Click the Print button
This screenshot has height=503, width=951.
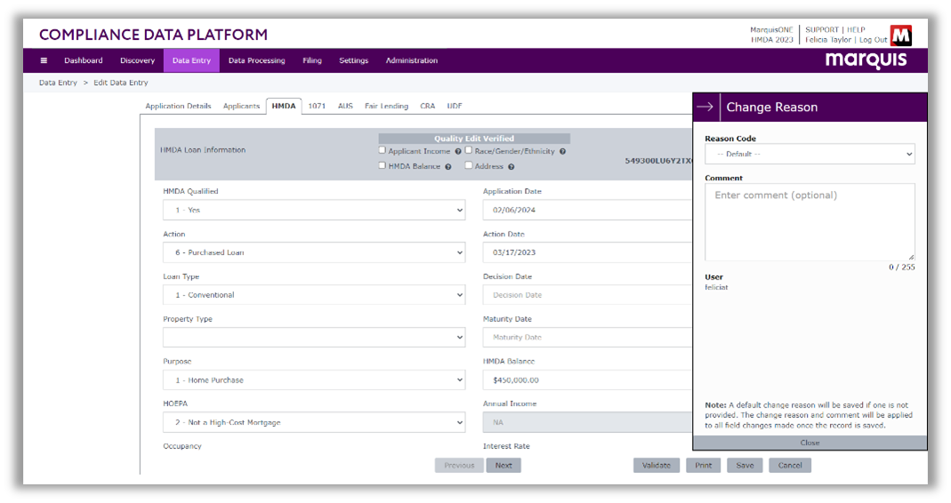(704, 466)
